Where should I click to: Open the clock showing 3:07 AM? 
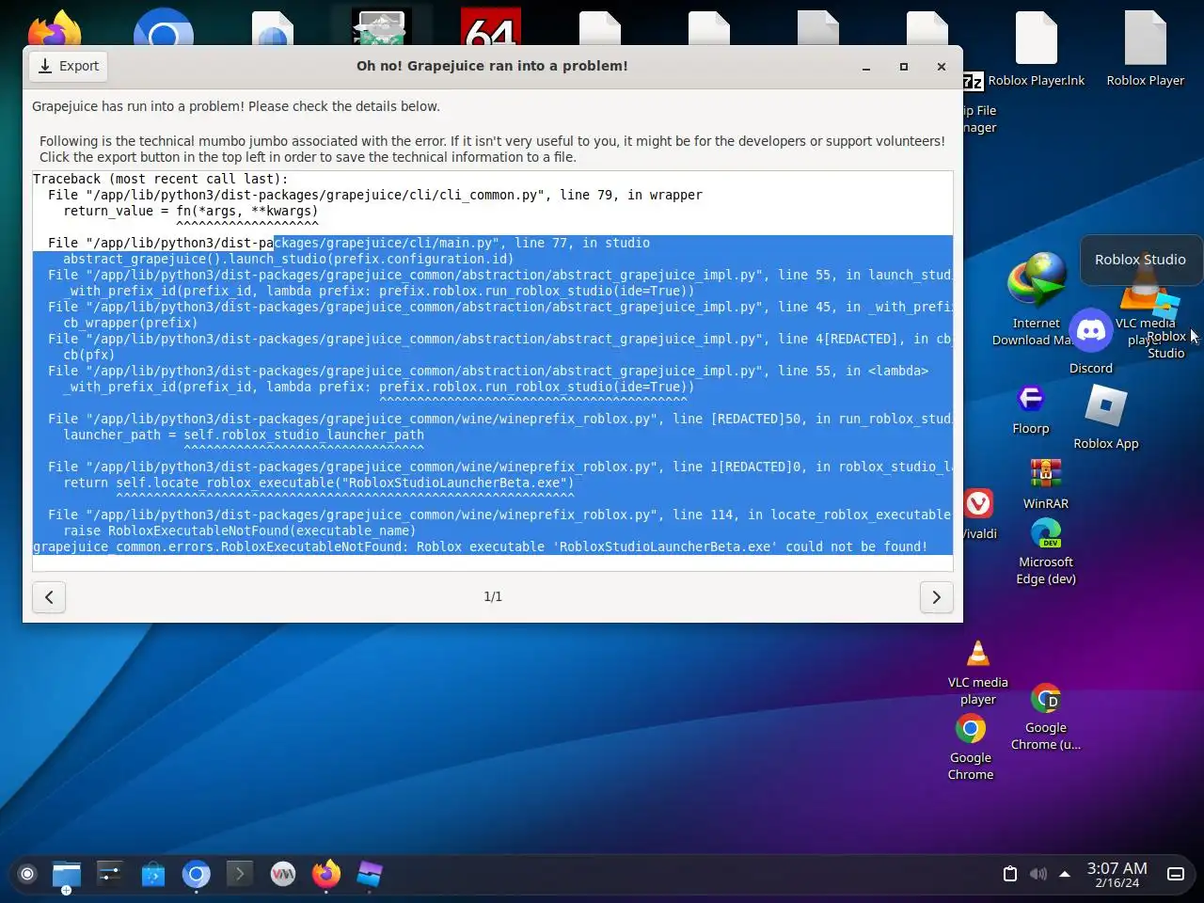coord(1117,874)
